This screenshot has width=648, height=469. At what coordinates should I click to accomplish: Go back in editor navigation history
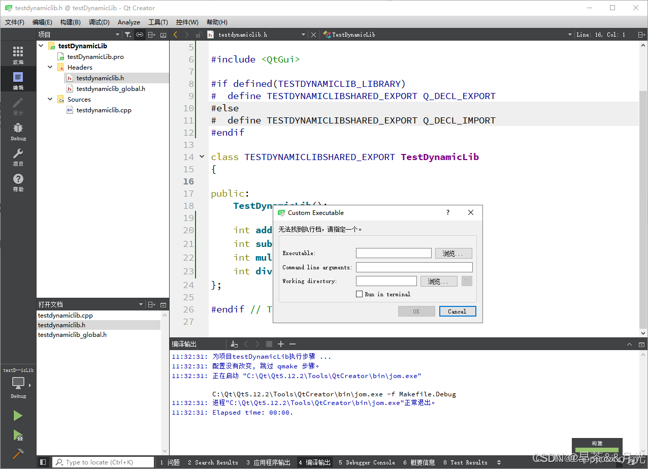176,35
